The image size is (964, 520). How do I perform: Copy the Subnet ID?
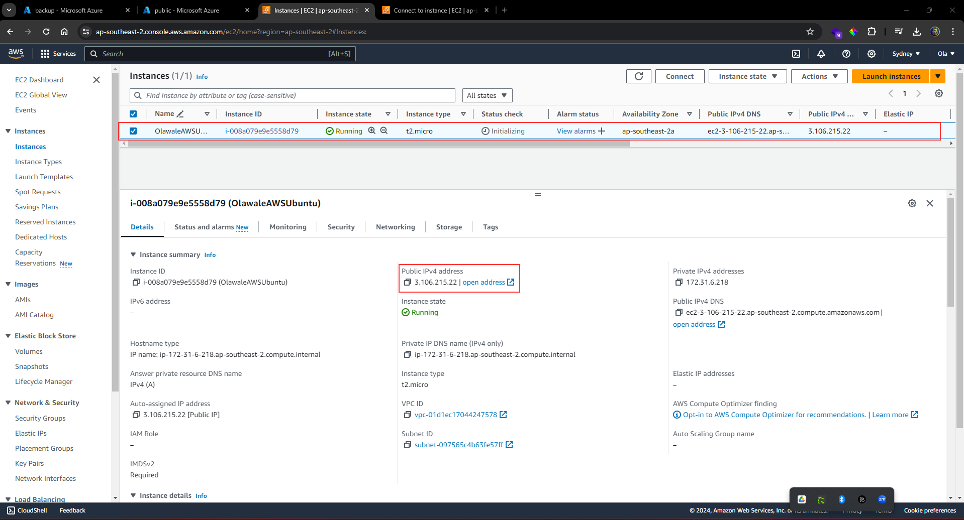click(408, 445)
